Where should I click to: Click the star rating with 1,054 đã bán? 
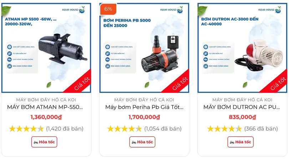[x=125, y=129]
